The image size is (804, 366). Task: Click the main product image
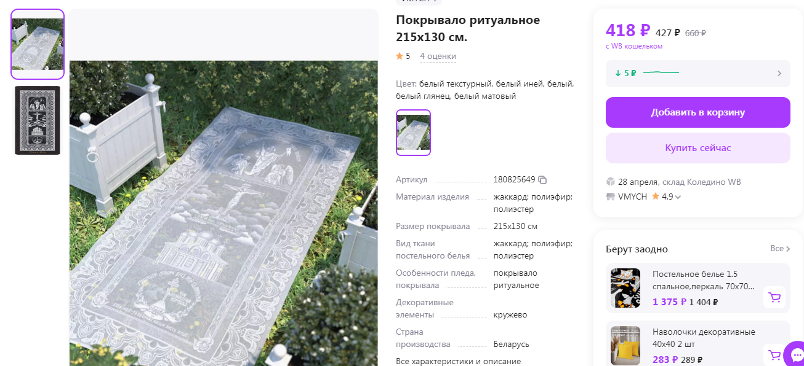click(x=223, y=212)
